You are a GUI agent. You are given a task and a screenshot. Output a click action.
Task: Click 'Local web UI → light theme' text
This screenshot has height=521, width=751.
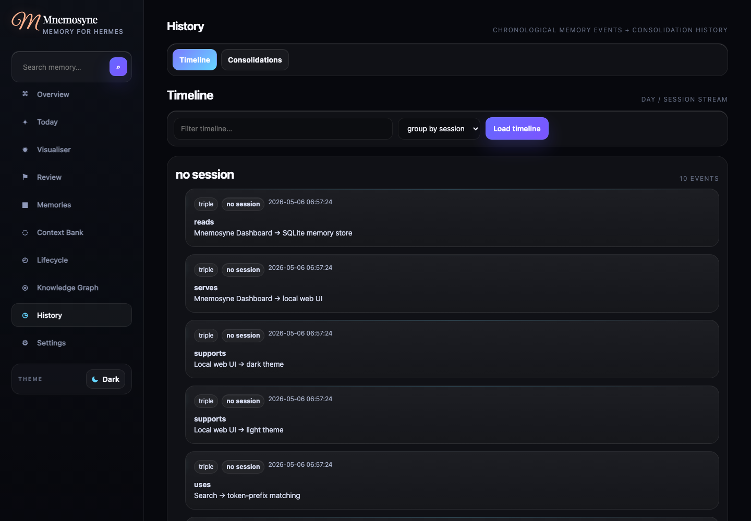click(x=239, y=430)
